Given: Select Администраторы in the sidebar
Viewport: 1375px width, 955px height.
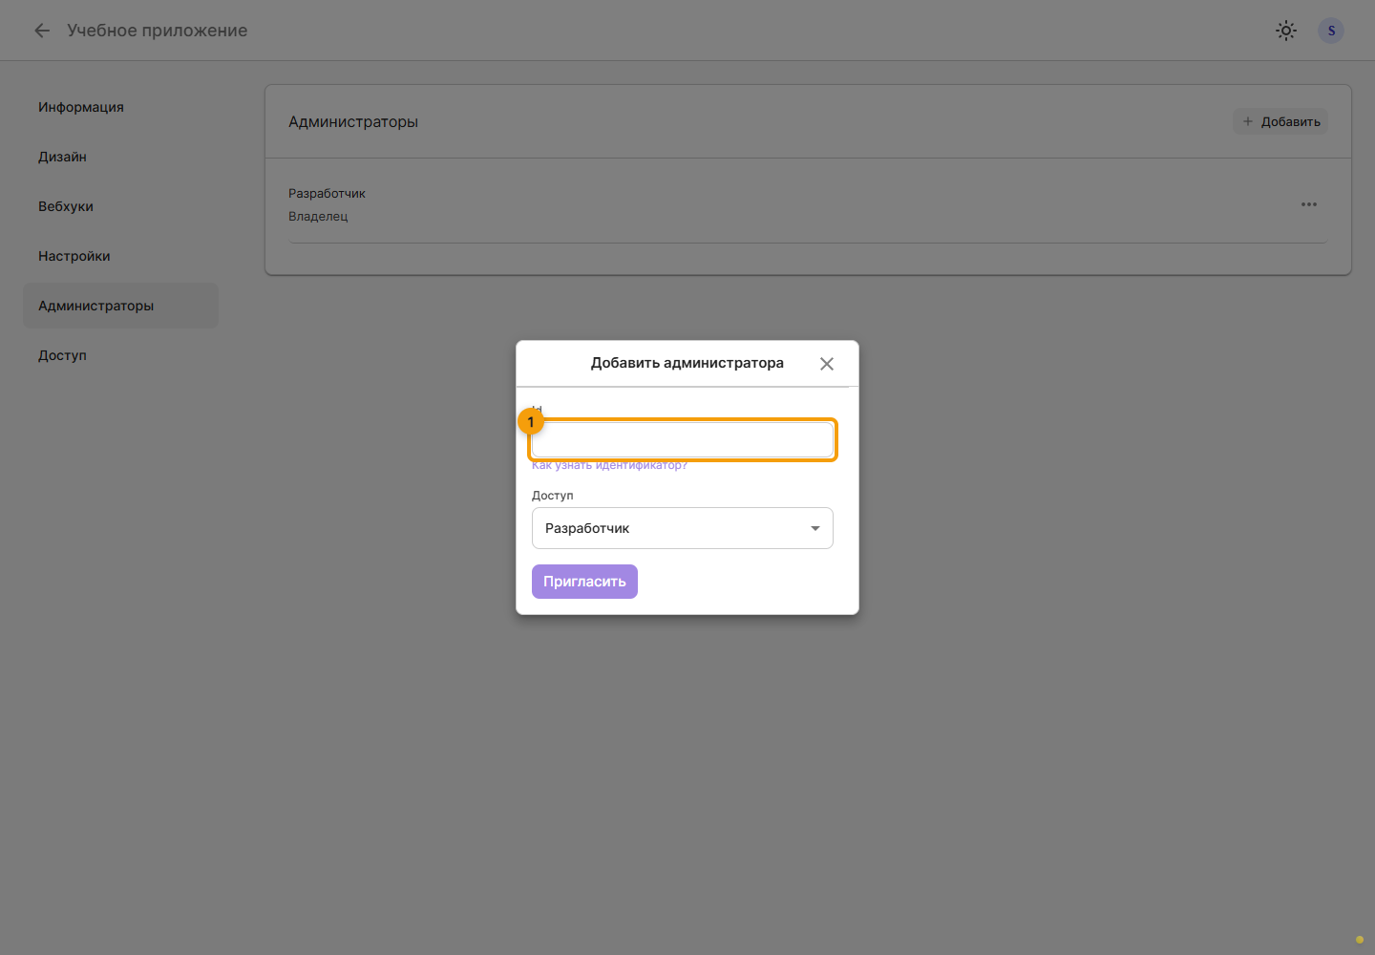Looking at the screenshot, I should (x=120, y=306).
